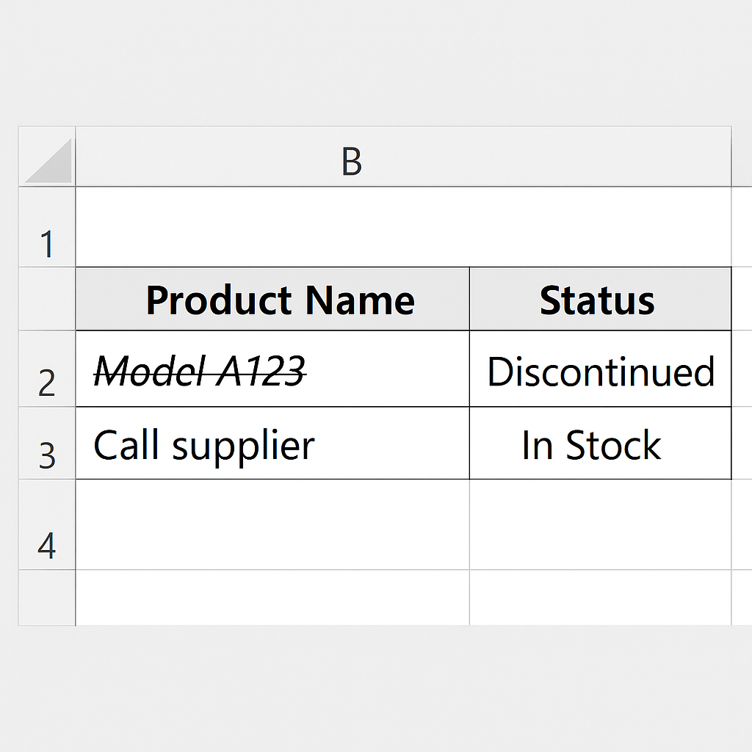Click the wide empty cell in row 1
752x752 pixels.
402,228
